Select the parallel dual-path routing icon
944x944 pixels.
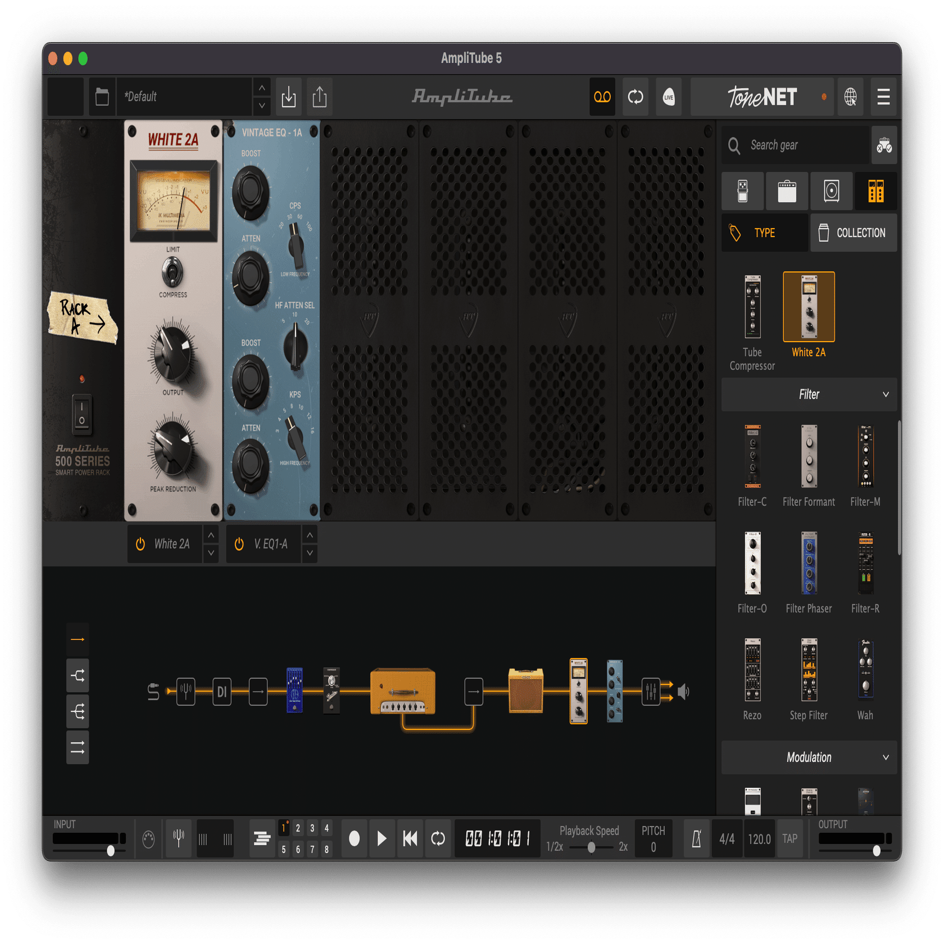[77, 675]
